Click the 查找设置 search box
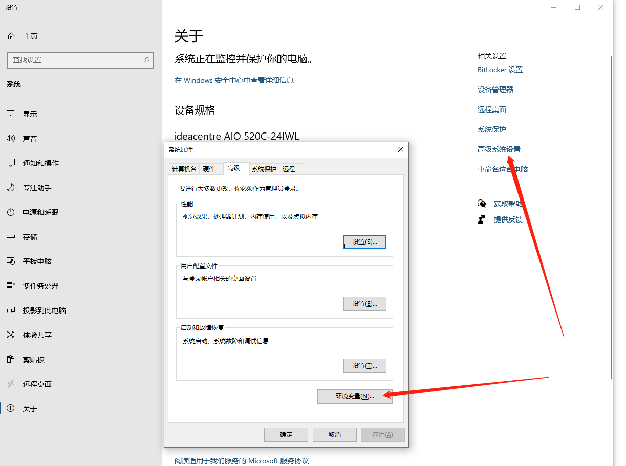 (x=80, y=60)
